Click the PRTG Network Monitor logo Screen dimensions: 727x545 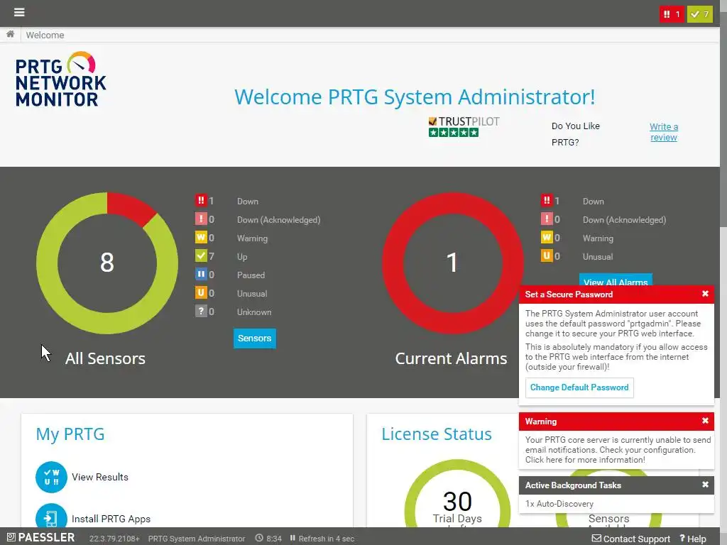tap(61, 79)
